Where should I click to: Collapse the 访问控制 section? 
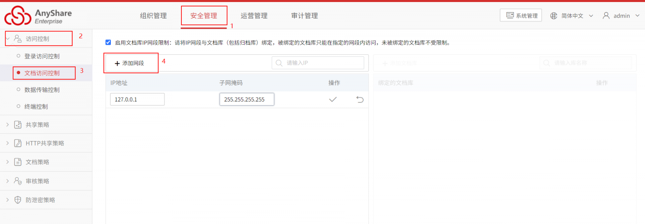37,39
